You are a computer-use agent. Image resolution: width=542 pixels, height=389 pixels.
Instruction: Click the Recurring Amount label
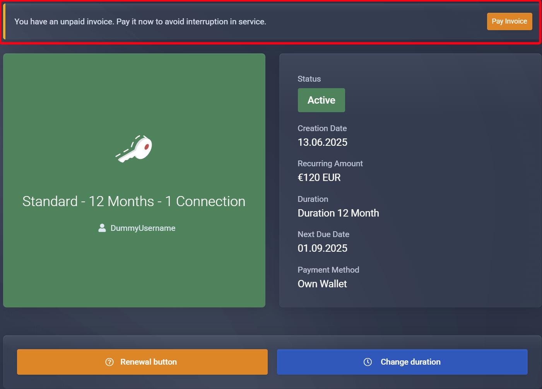tap(330, 164)
